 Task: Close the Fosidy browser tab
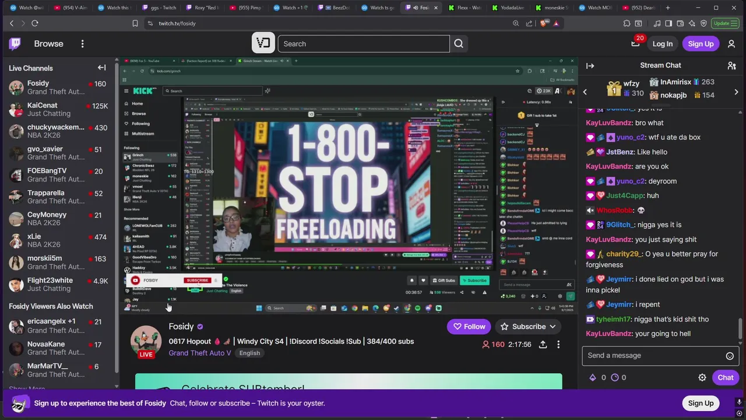(435, 8)
